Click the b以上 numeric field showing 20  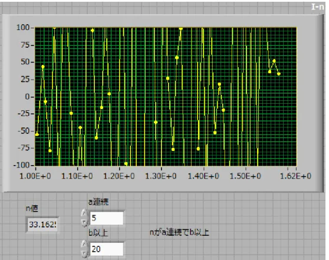click(x=107, y=249)
